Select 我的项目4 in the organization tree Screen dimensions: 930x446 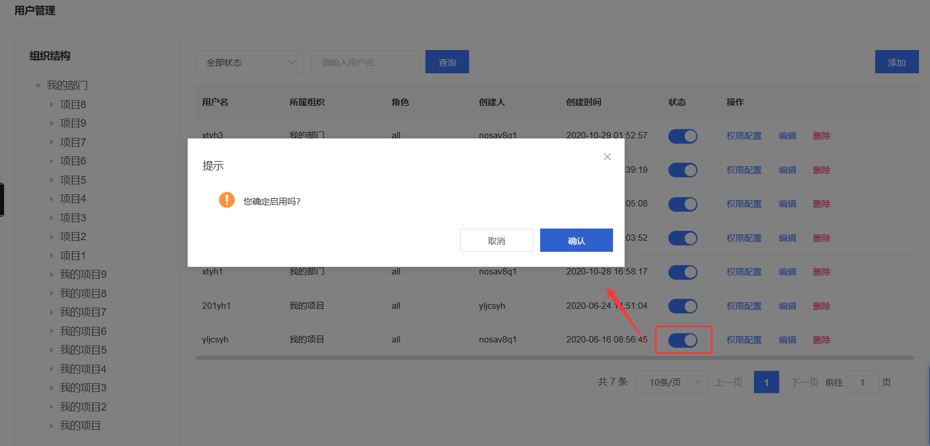point(83,369)
